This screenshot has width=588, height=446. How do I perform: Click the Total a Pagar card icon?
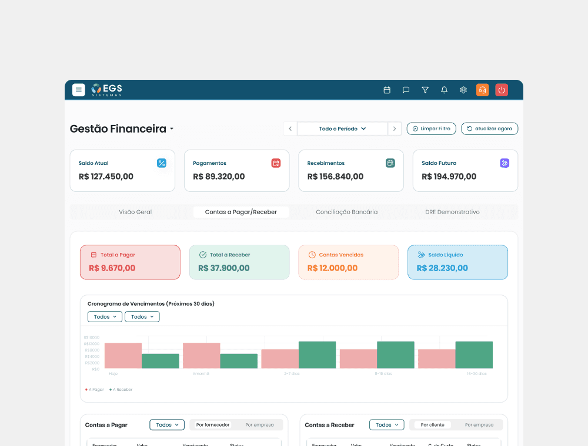tap(93, 255)
